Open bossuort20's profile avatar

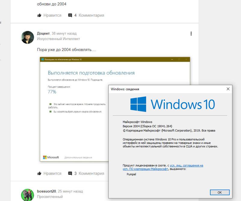(x=27, y=195)
